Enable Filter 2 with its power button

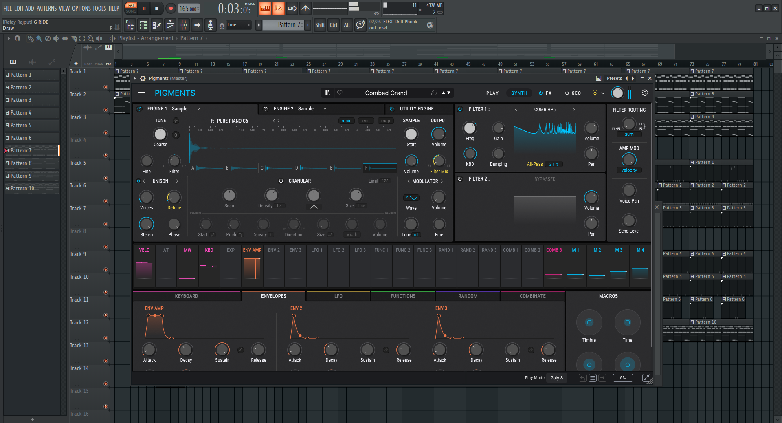tap(460, 179)
